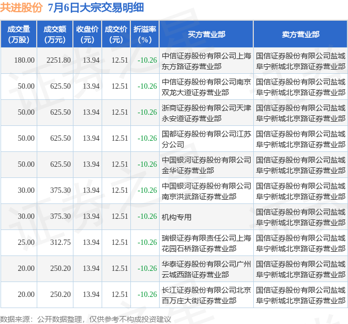Image resolution: width=348 pixels, height=324 pixels.
Task: Select the 成交量(万股) column header
Action: (19, 35)
